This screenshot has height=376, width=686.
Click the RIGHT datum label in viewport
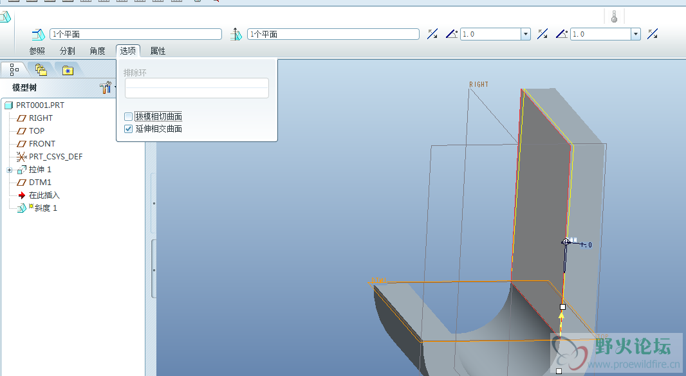(479, 84)
